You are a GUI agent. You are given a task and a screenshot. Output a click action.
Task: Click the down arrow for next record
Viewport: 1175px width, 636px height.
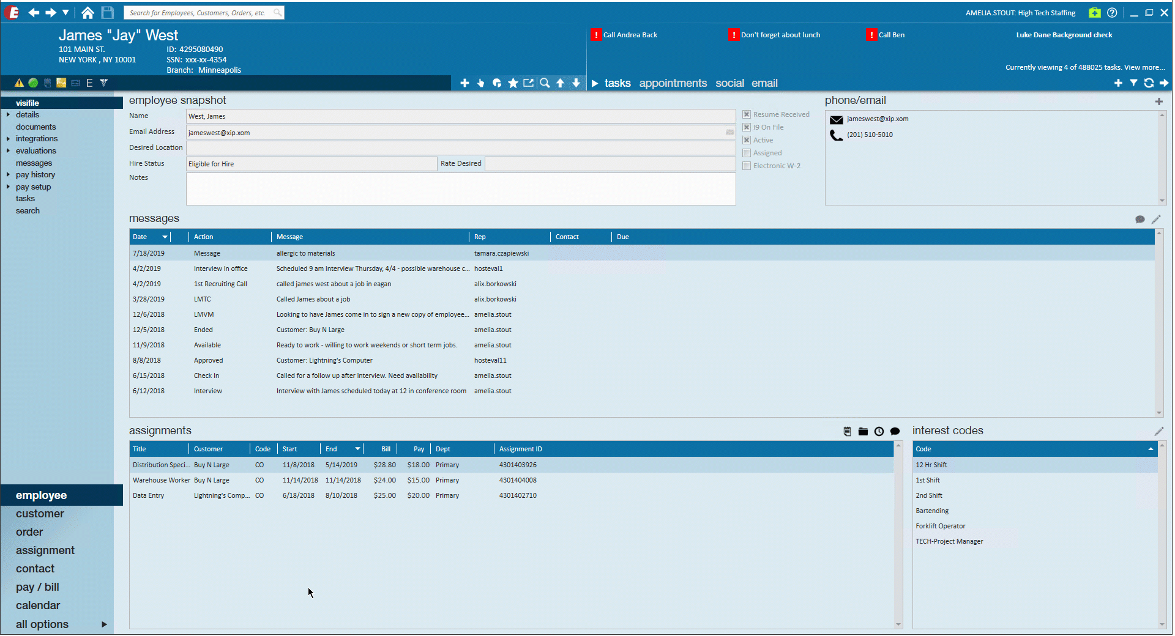[x=576, y=83]
